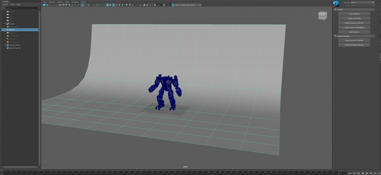
Task: Select group1 in the Outliner
Action: [x=12, y=24]
